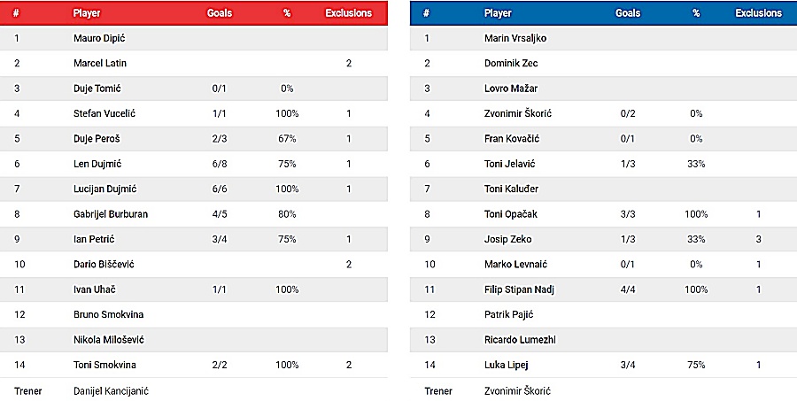The height and width of the screenshot is (401, 797).
Task: Click the Exclusions header in the red table
Action: (349, 14)
